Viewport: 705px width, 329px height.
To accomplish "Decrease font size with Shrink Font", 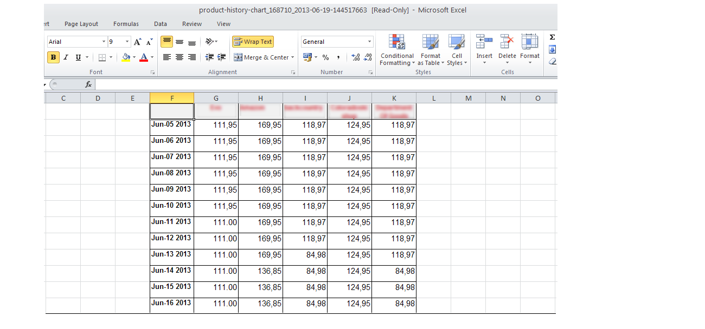I will pyautogui.click(x=150, y=42).
